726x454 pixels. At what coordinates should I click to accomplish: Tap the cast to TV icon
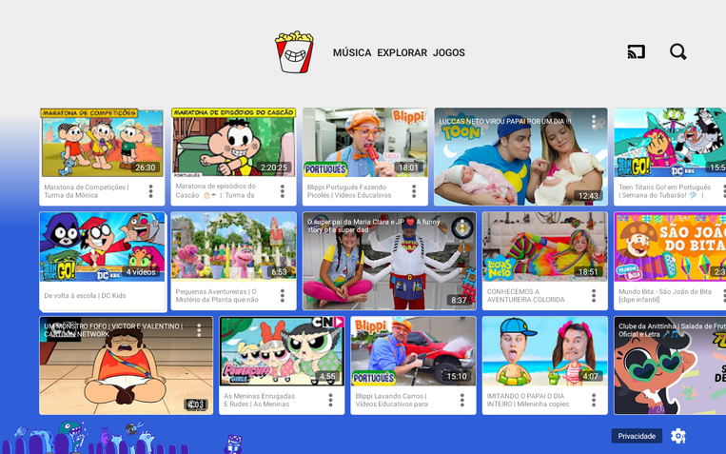tap(637, 52)
